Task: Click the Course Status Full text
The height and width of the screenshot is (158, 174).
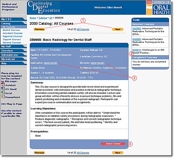Action: pyautogui.click(x=91, y=50)
